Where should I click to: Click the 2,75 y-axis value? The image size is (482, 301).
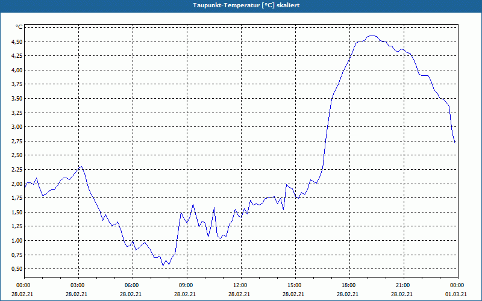point(17,141)
